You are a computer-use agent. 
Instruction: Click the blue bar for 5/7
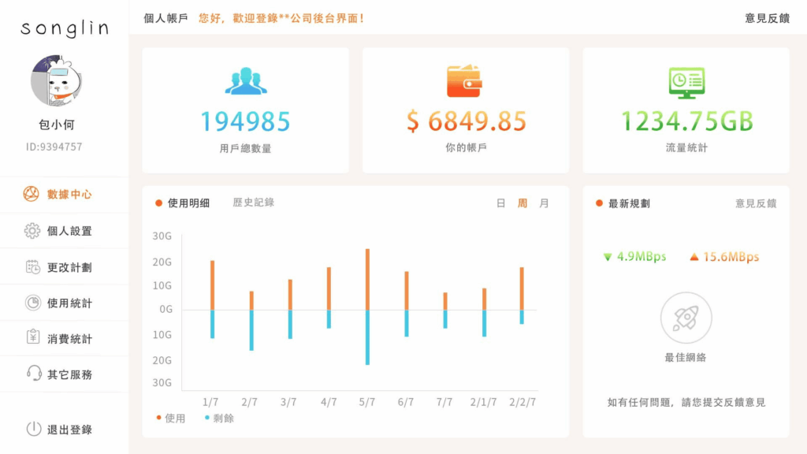367,337
